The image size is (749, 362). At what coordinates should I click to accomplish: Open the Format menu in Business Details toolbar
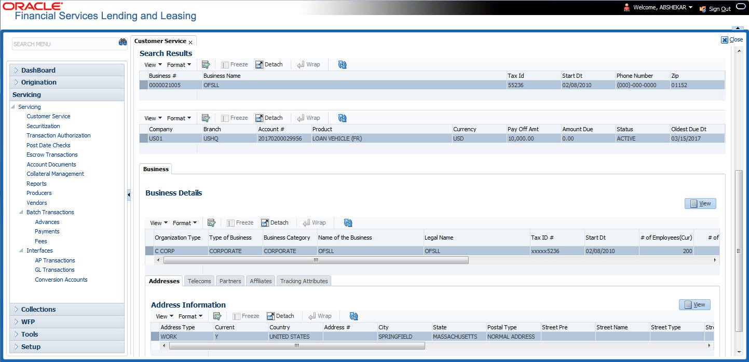[184, 223]
